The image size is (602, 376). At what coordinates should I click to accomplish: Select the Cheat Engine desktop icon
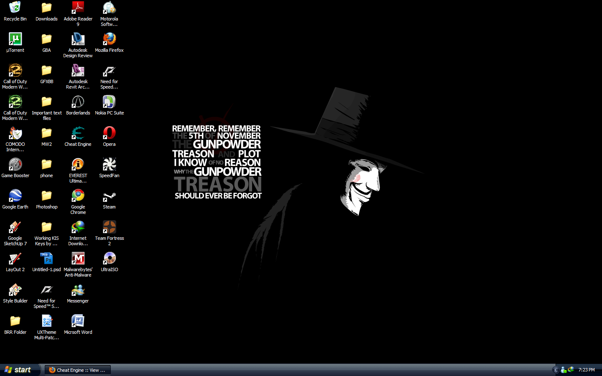coord(78,137)
